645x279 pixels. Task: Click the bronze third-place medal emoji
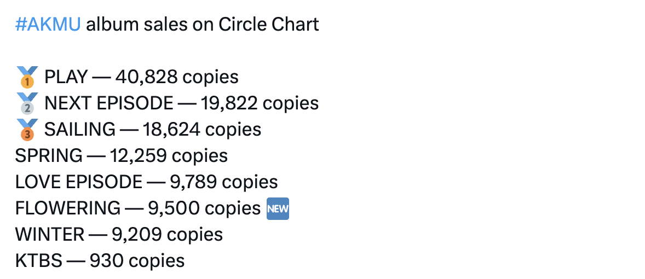coord(27,130)
